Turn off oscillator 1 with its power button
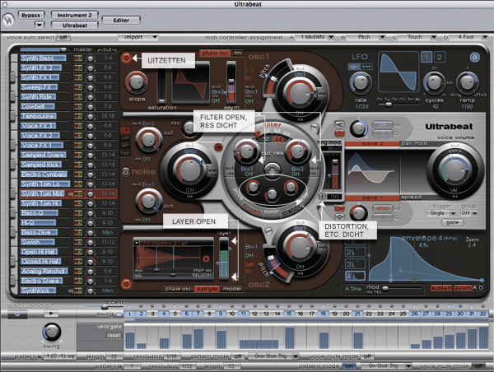The image size is (494, 372). point(126,58)
